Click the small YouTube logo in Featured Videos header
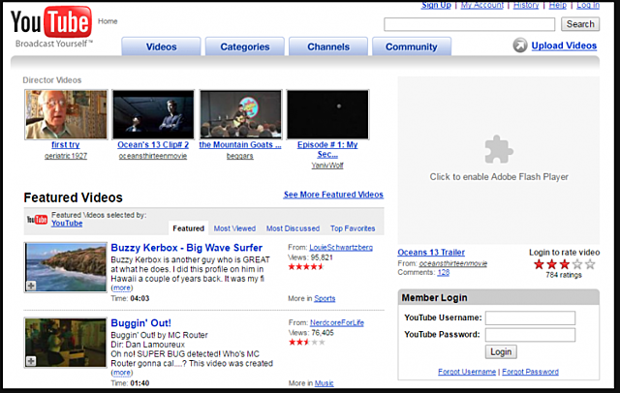 coord(37,219)
